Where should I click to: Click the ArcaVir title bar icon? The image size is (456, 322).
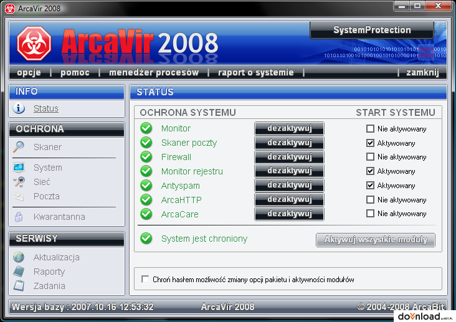click(9, 9)
